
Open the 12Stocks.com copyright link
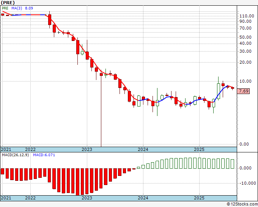[242, 204]
